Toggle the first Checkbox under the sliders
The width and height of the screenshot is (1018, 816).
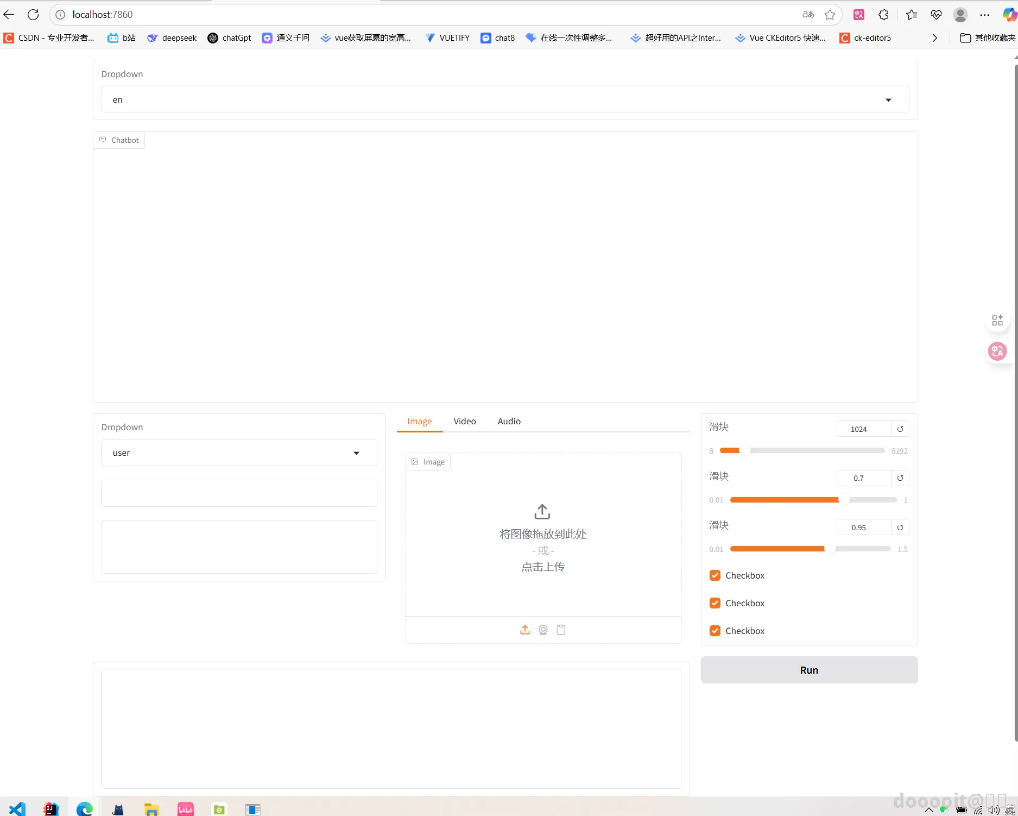click(715, 575)
